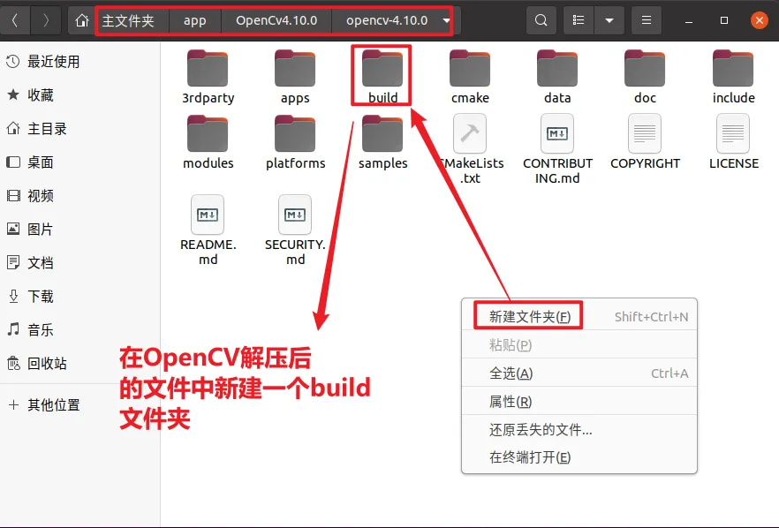
Task: Choose 全选(A) from the context menu
Action: (579, 373)
